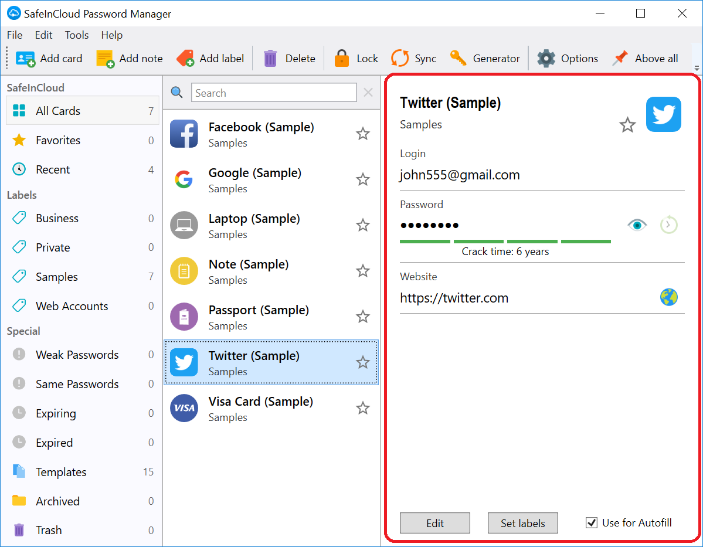Reveal password with the eye icon

[x=637, y=225]
